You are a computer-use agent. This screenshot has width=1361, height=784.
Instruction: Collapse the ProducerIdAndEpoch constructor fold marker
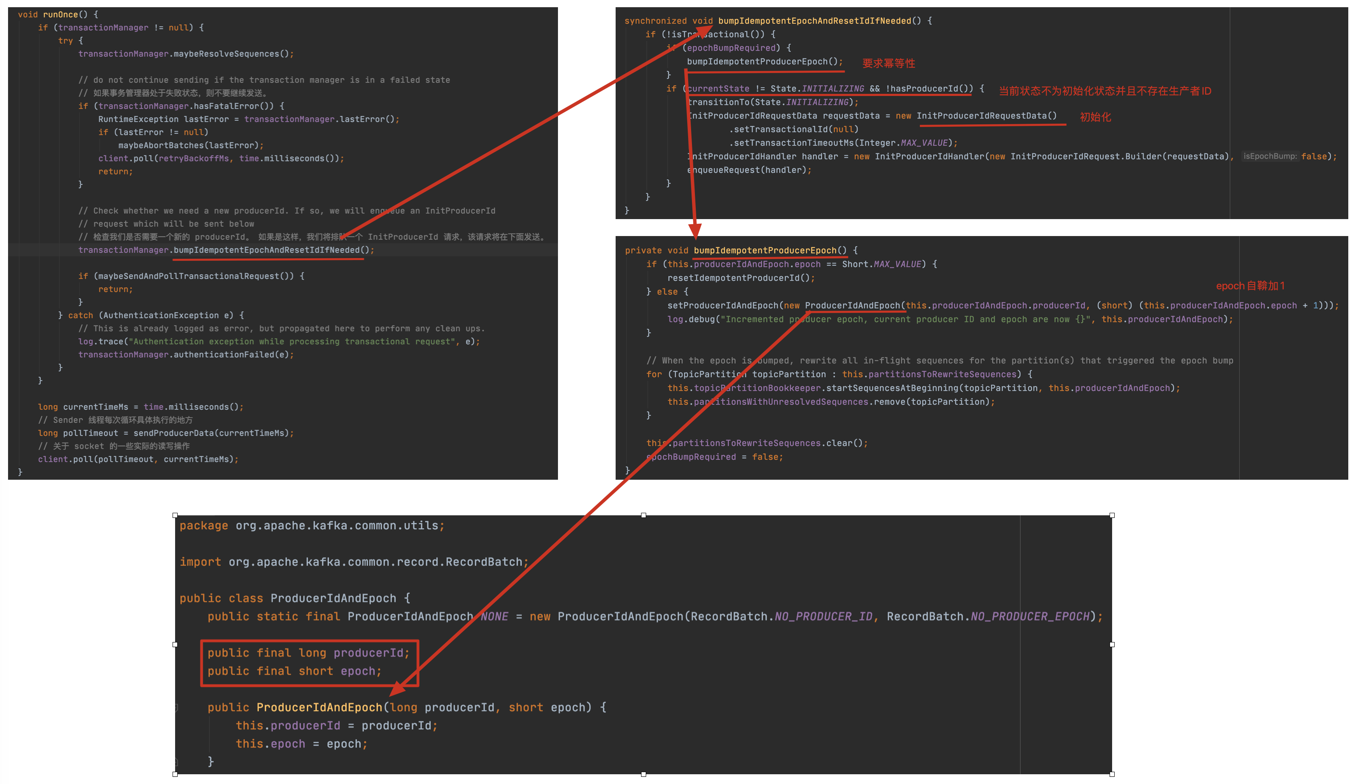coord(176,708)
